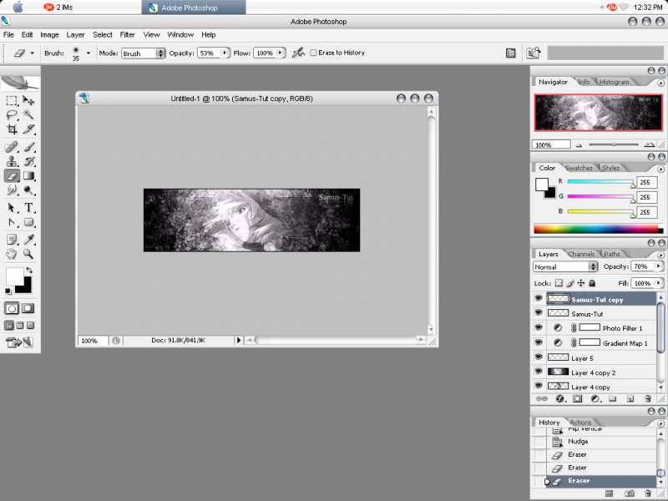Viewport: 668px width, 501px height.
Task: Select the Brush tool in toolbox
Action: 28,148
